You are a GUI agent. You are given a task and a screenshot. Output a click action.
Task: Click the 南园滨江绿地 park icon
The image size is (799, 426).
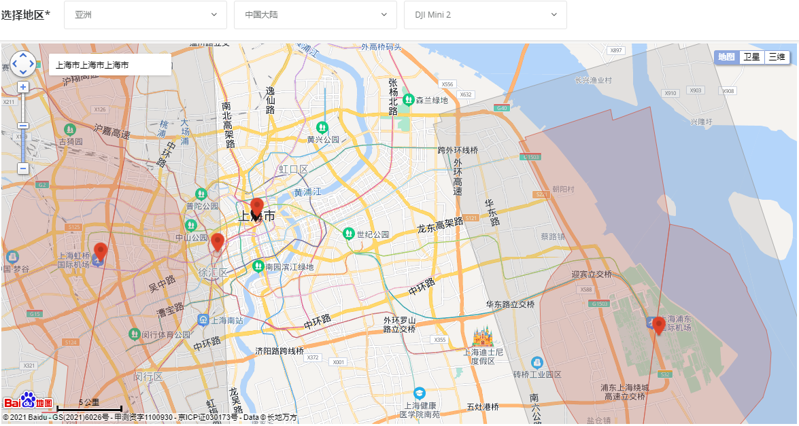(258, 266)
